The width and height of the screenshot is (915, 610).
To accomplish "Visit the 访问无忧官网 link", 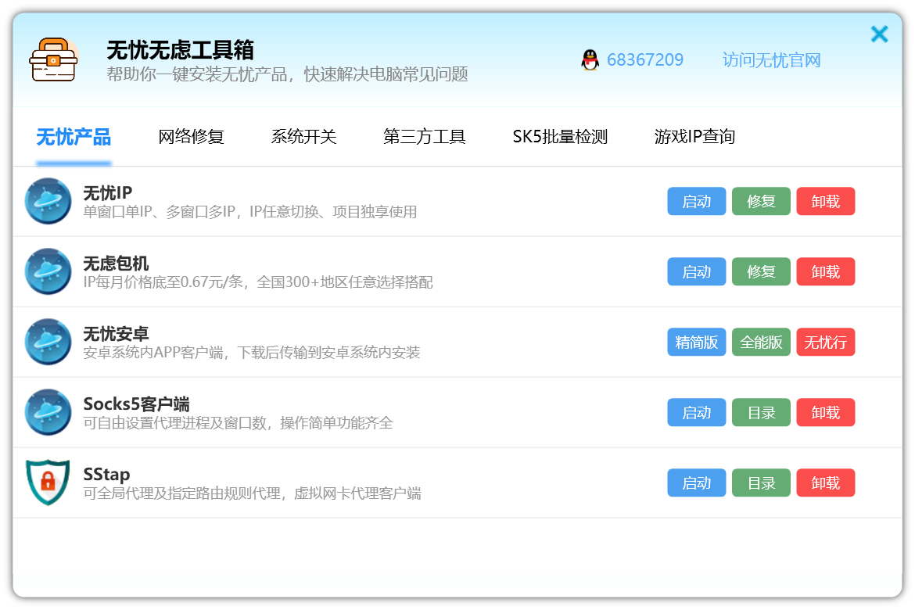I will click(x=771, y=60).
